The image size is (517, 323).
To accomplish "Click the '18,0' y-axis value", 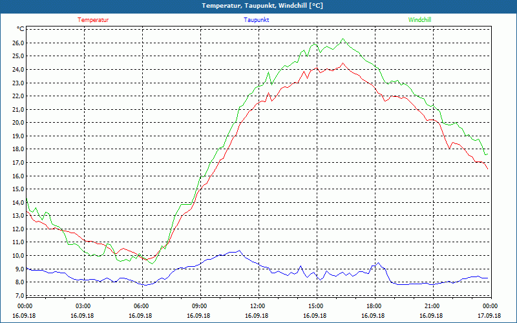I will click(19, 149).
